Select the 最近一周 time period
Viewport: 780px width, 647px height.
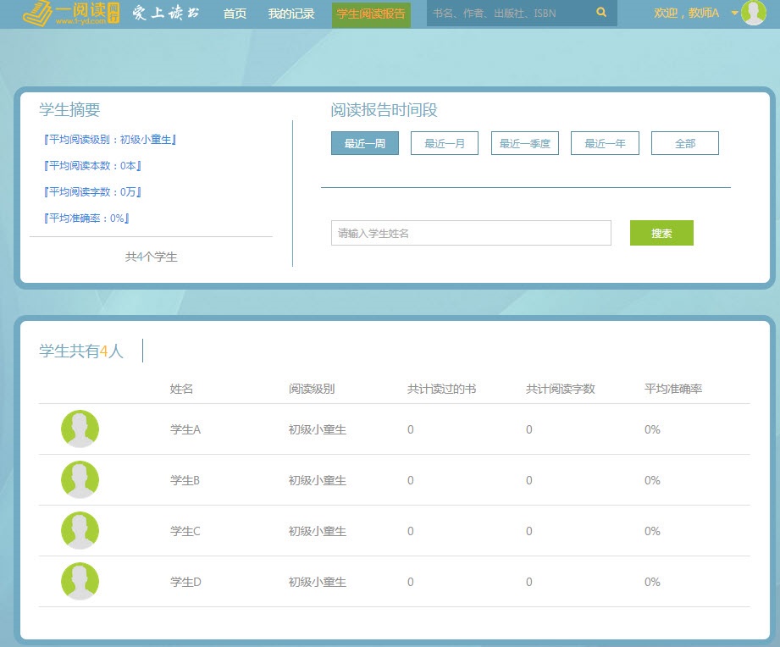point(365,144)
